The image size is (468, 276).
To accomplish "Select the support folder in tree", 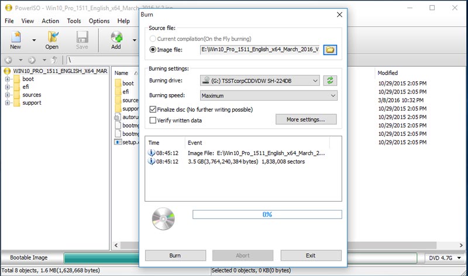I will click(x=32, y=103).
